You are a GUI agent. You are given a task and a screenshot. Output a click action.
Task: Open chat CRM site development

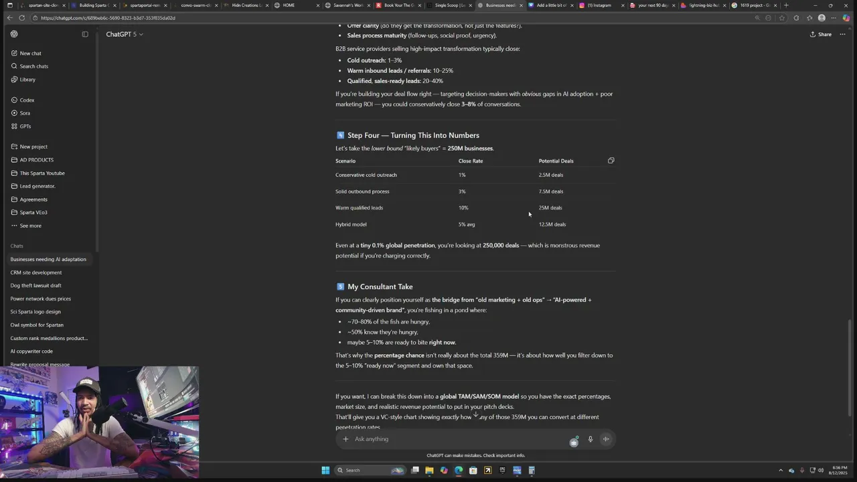(36, 272)
